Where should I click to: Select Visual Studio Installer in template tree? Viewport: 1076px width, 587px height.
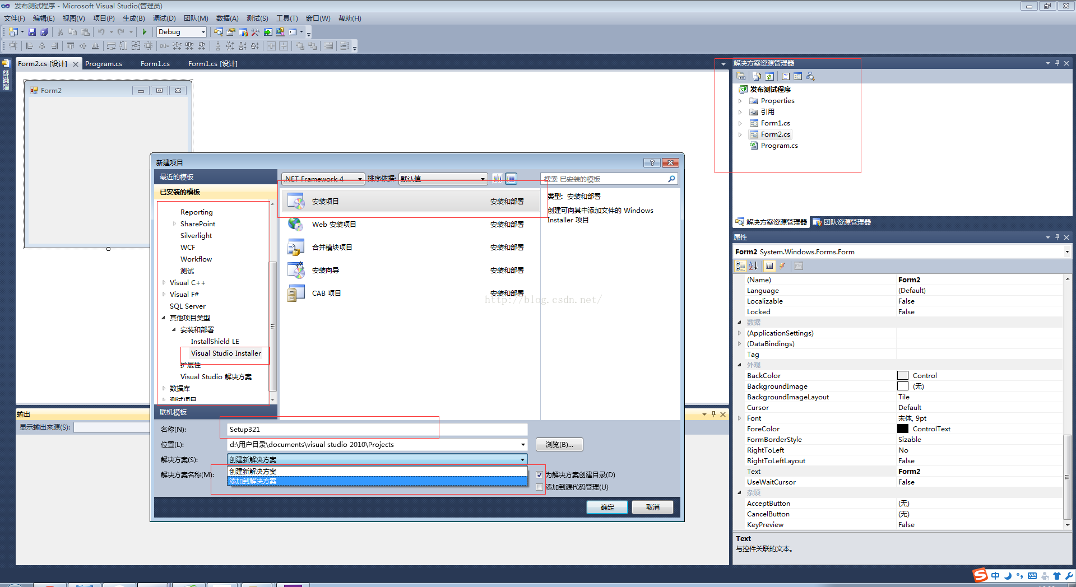(225, 353)
